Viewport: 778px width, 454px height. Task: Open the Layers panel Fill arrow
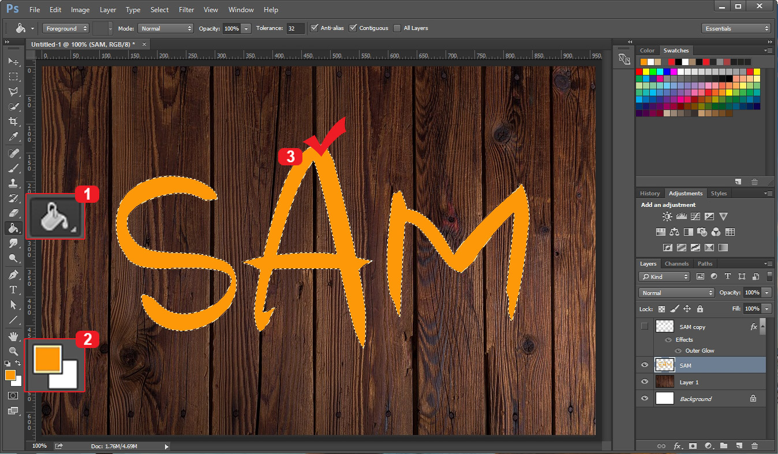coord(767,309)
